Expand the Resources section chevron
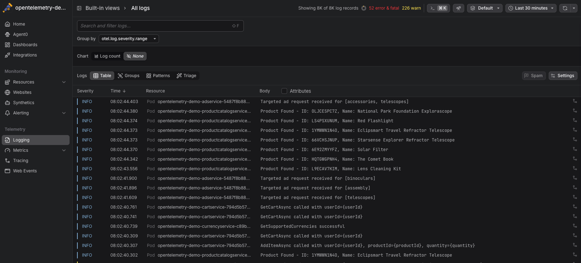Image resolution: width=581 pixels, height=263 pixels. (x=64, y=82)
